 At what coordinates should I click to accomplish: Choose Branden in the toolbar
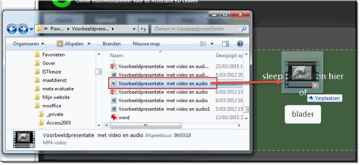(112, 44)
